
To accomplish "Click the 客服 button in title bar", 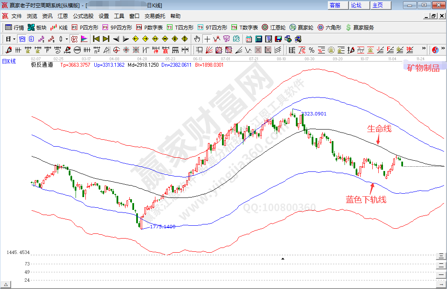I will 335,5.
